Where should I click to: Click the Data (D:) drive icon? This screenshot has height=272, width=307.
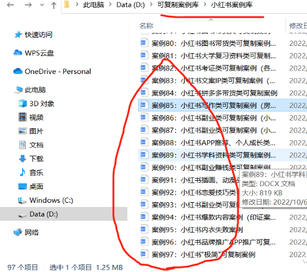(22, 215)
